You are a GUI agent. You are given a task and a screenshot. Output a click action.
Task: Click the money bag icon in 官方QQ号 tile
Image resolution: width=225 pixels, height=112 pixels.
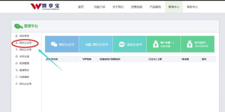tap(190, 44)
